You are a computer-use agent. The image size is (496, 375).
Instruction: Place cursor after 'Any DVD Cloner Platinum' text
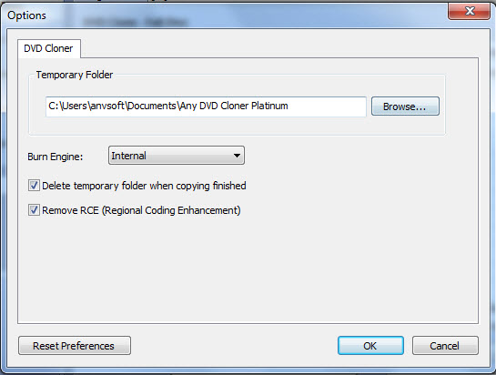(288, 106)
